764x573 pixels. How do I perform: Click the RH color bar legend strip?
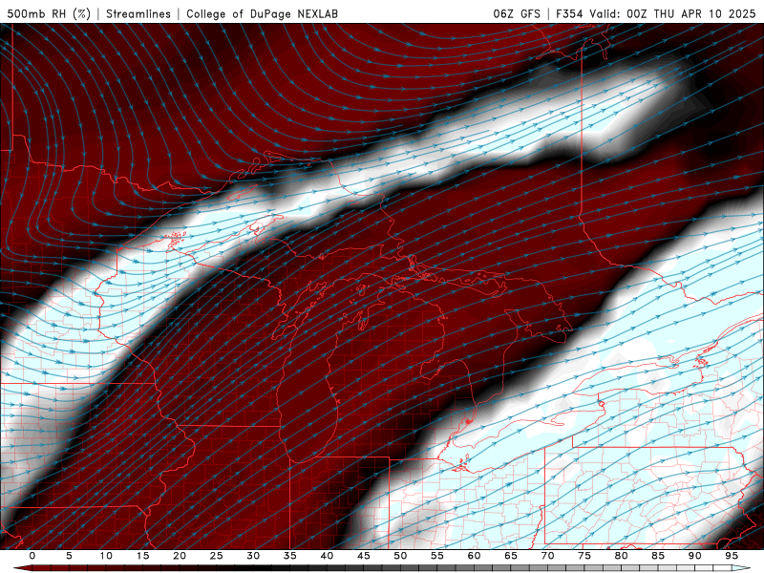click(x=382, y=568)
